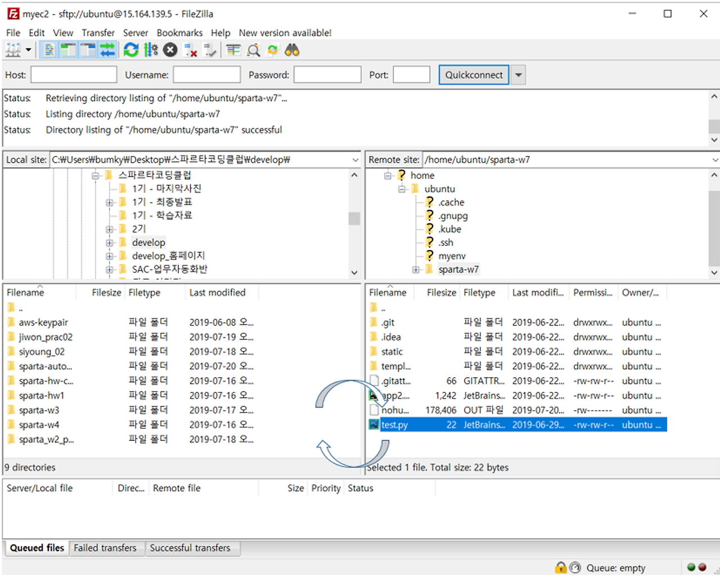Click in the Password input field
This screenshot has width=720, height=577.
coord(327,74)
